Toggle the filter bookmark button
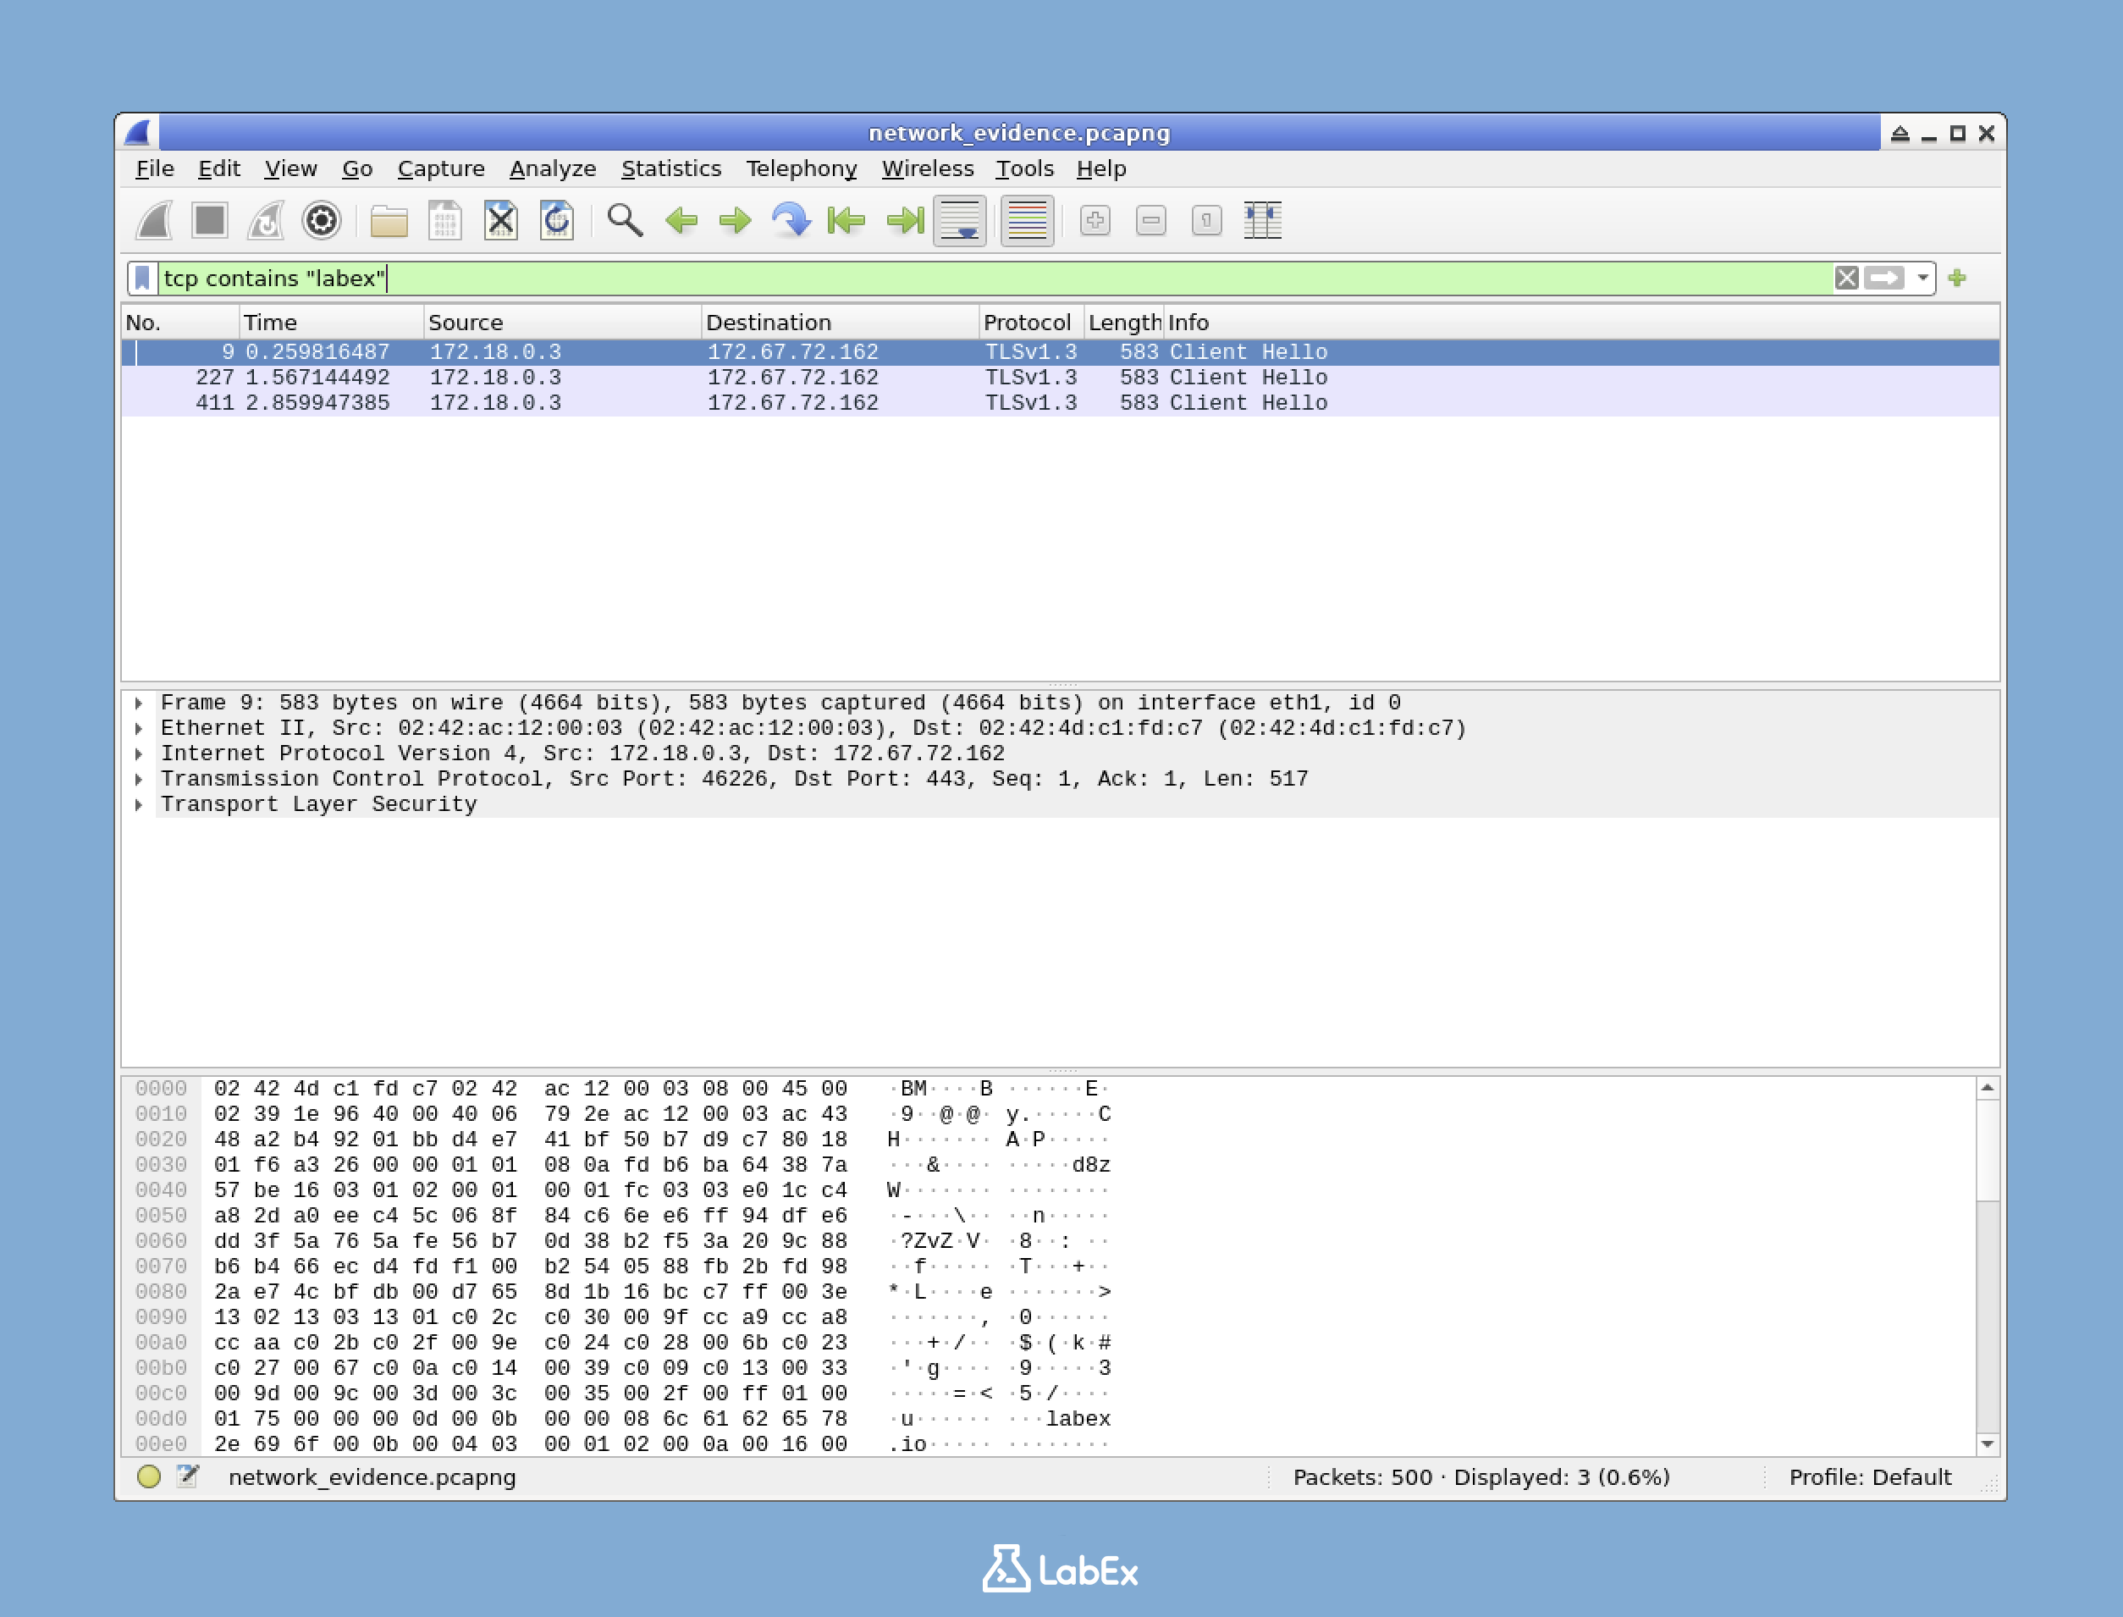 [x=141, y=279]
